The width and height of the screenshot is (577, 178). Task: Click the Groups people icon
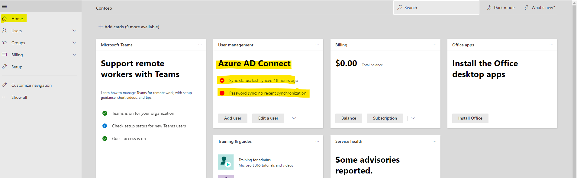(x=4, y=43)
